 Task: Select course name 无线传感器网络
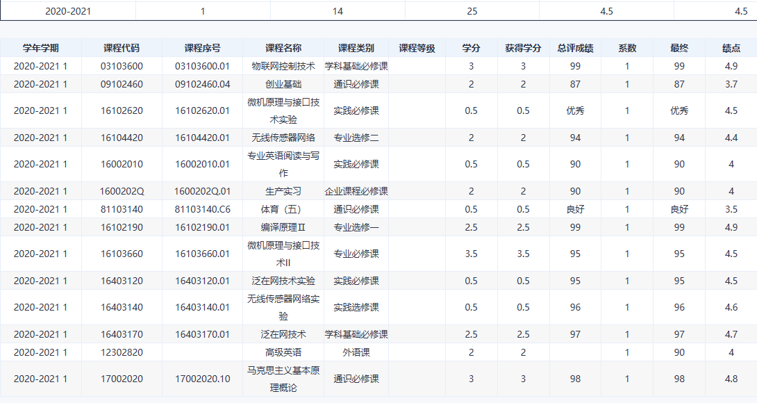(x=283, y=138)
